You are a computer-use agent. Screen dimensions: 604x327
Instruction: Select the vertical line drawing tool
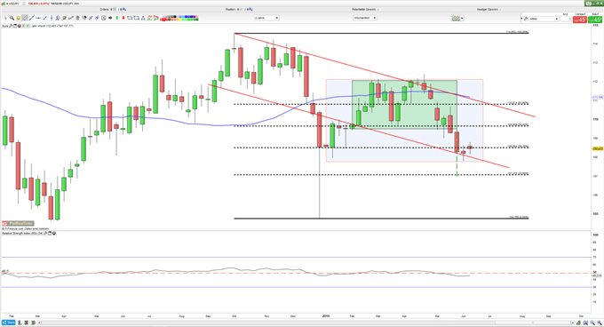pyautogui.click(x=52, y=18)
